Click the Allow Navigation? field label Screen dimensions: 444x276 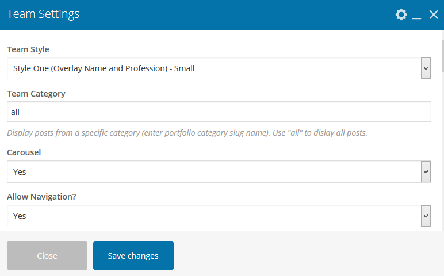[x=42, y=197]
